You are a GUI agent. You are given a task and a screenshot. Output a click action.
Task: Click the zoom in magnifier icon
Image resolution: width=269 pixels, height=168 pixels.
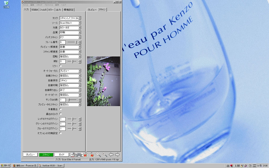click(x=105, y=155)
